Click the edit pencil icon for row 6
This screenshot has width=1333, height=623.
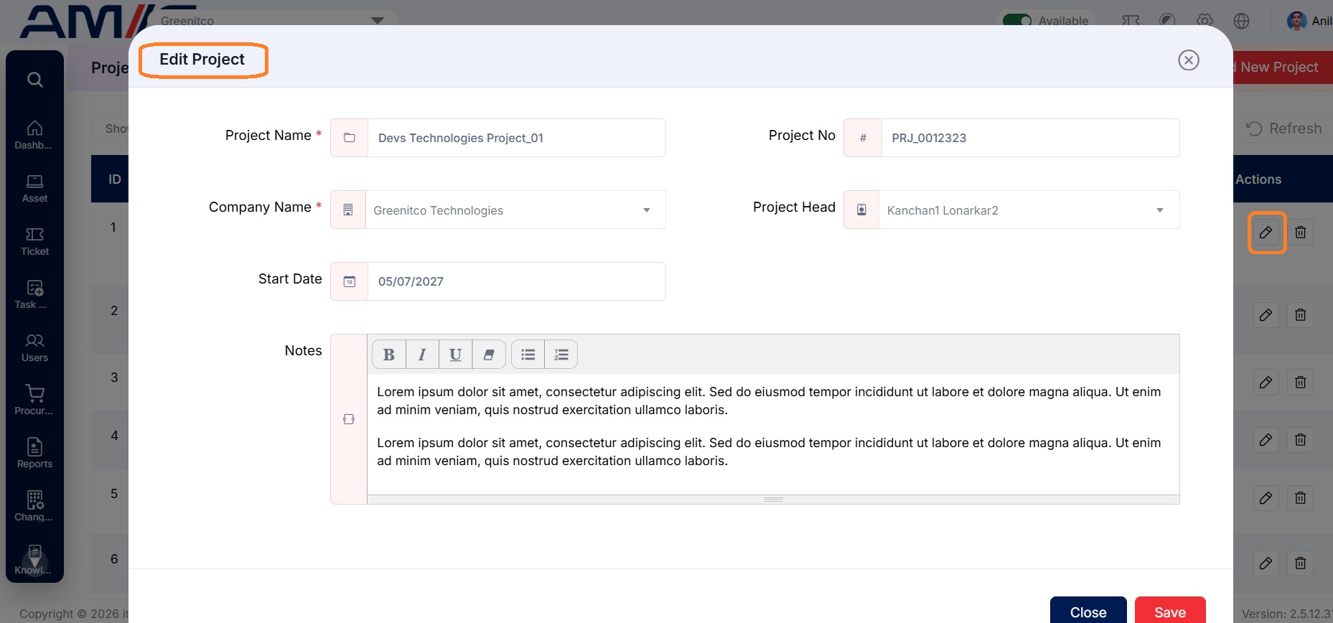click(x=1266, y=563)
